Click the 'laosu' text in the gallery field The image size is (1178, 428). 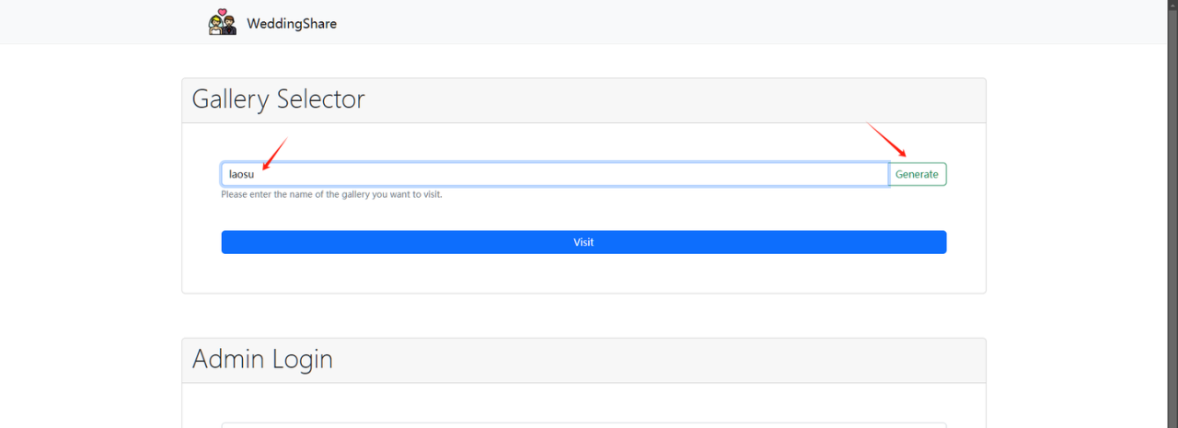tap(241, 174)
